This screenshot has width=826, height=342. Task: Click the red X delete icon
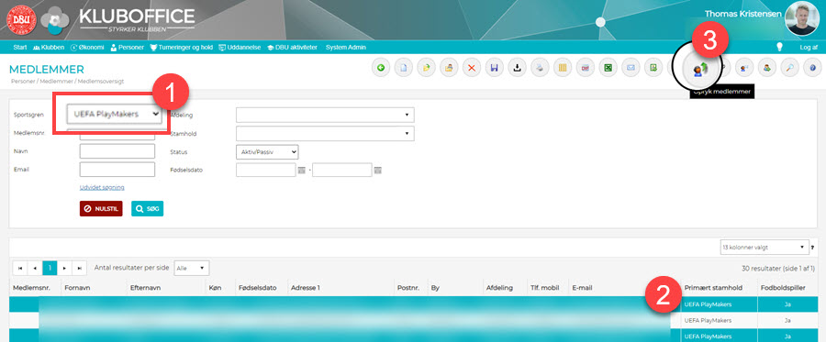pyautogui.click(x=472, y=68)
